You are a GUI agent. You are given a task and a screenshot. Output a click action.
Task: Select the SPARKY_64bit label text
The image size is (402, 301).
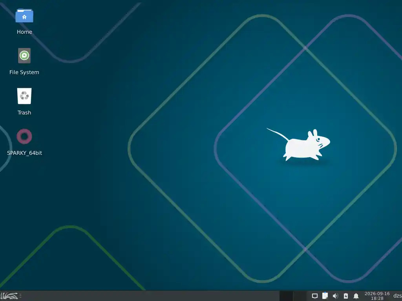point(24,153)
